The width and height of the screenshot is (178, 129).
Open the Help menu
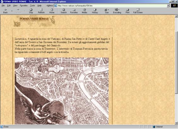39,6
